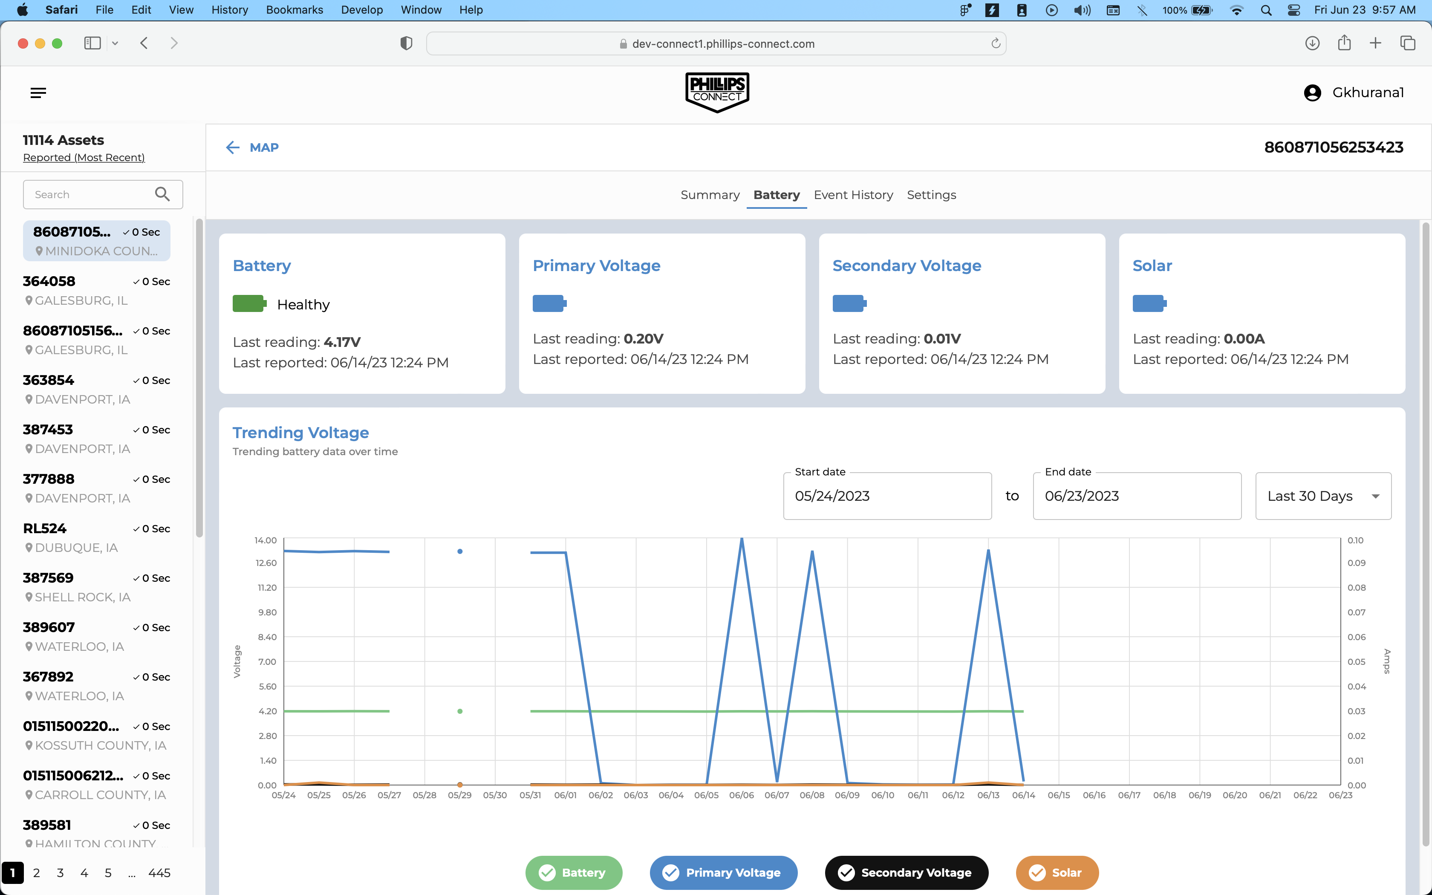Image resolution: width=1432 pixels, height=895 pixels.
Task: Select current page 1 button
Action: (x=12, y=873)
